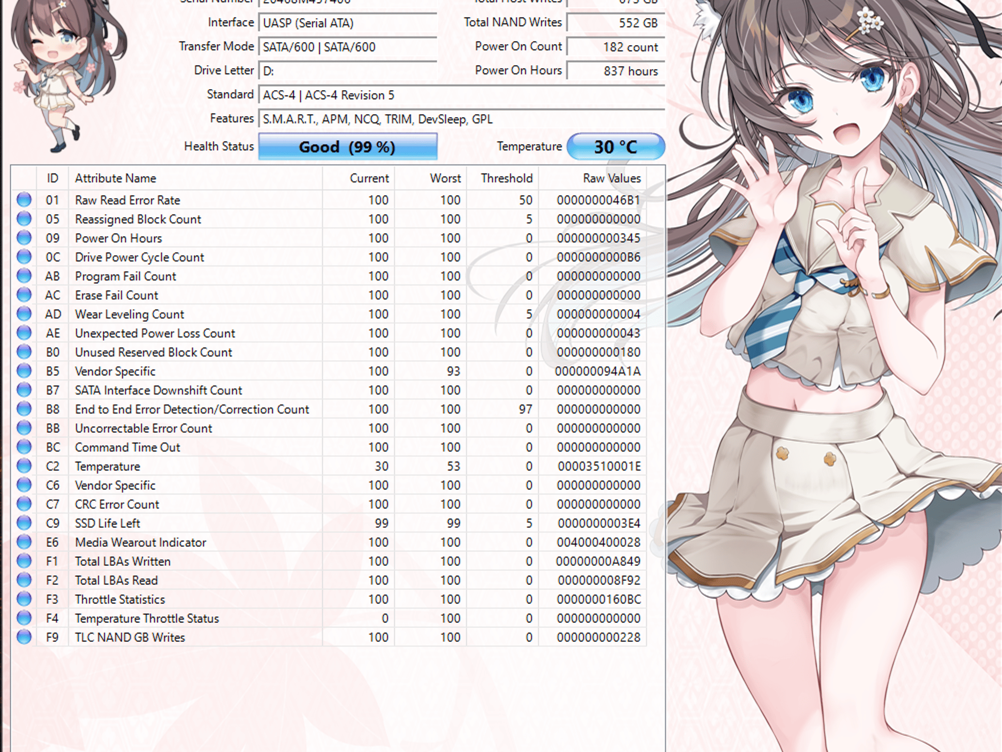Click the status orb for Program Fail Count
This screenshot has width=1002, height=752.
coord(24,276)
